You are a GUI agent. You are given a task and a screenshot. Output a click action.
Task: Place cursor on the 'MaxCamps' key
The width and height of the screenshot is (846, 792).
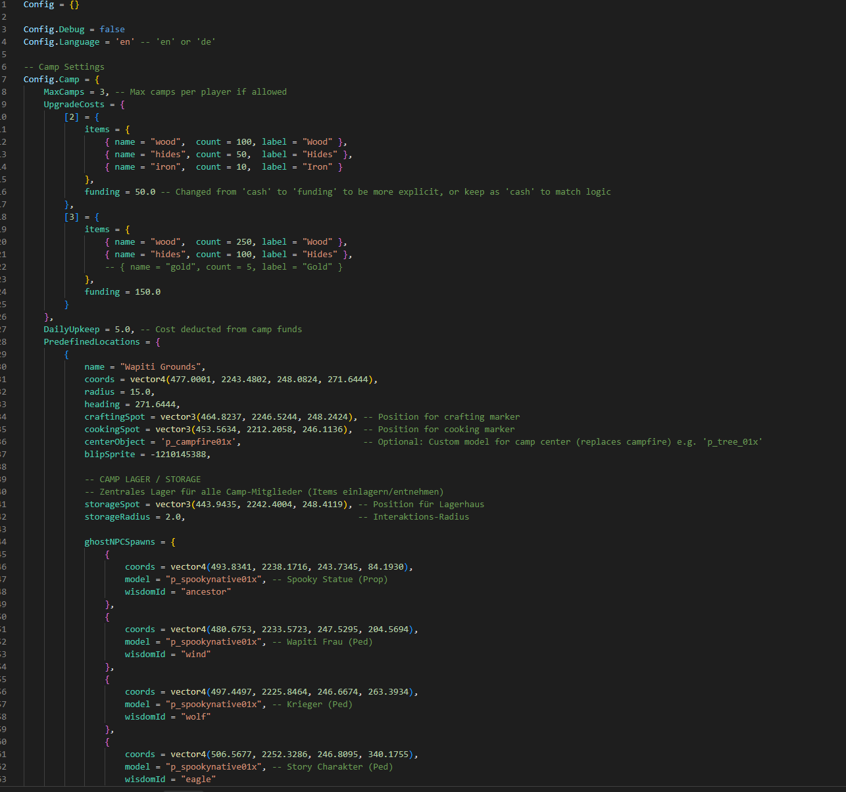64,92
